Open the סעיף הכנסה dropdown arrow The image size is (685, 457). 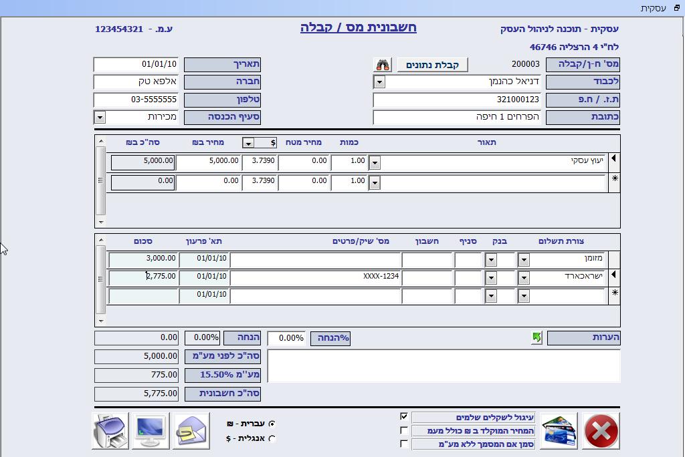(100, 118)
